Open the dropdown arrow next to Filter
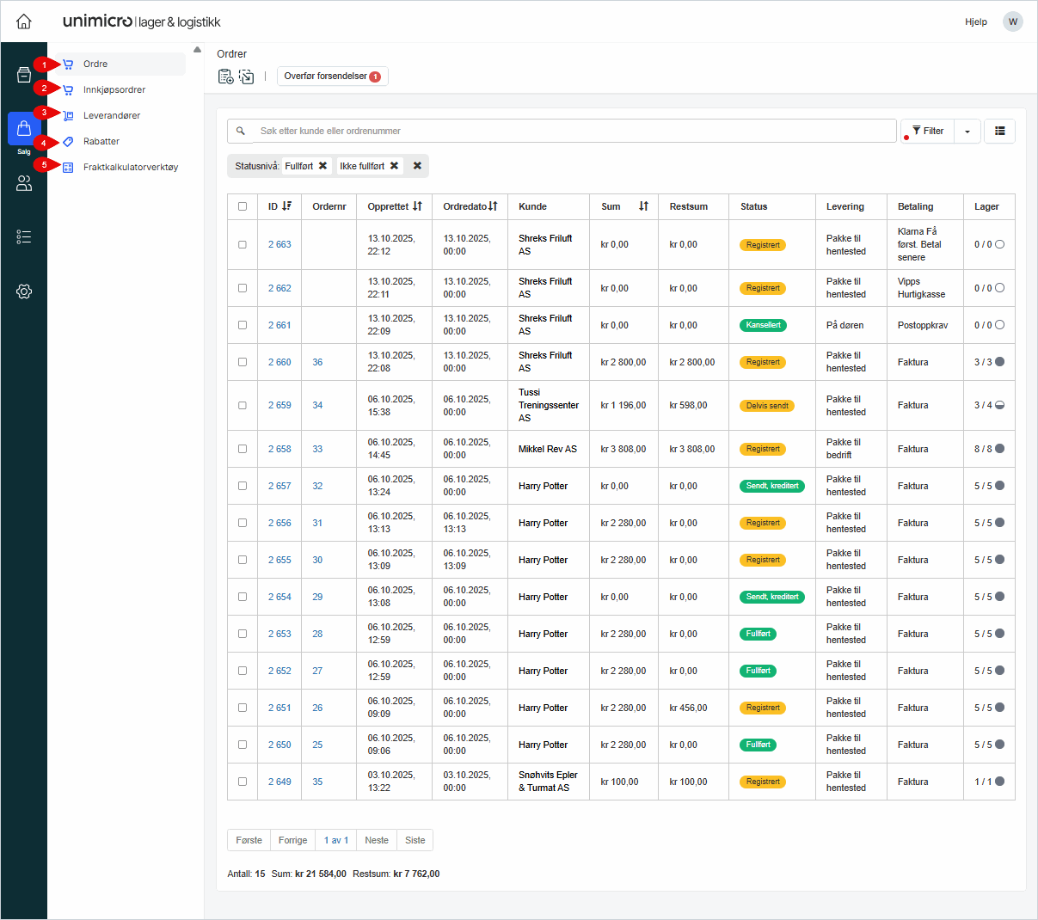Screen dimensions: 1038x920 click(967, 132)
